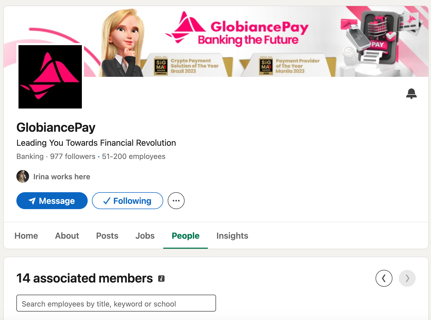
Task: Open the GlobiancePay company logo image
Action: point(50,77)
